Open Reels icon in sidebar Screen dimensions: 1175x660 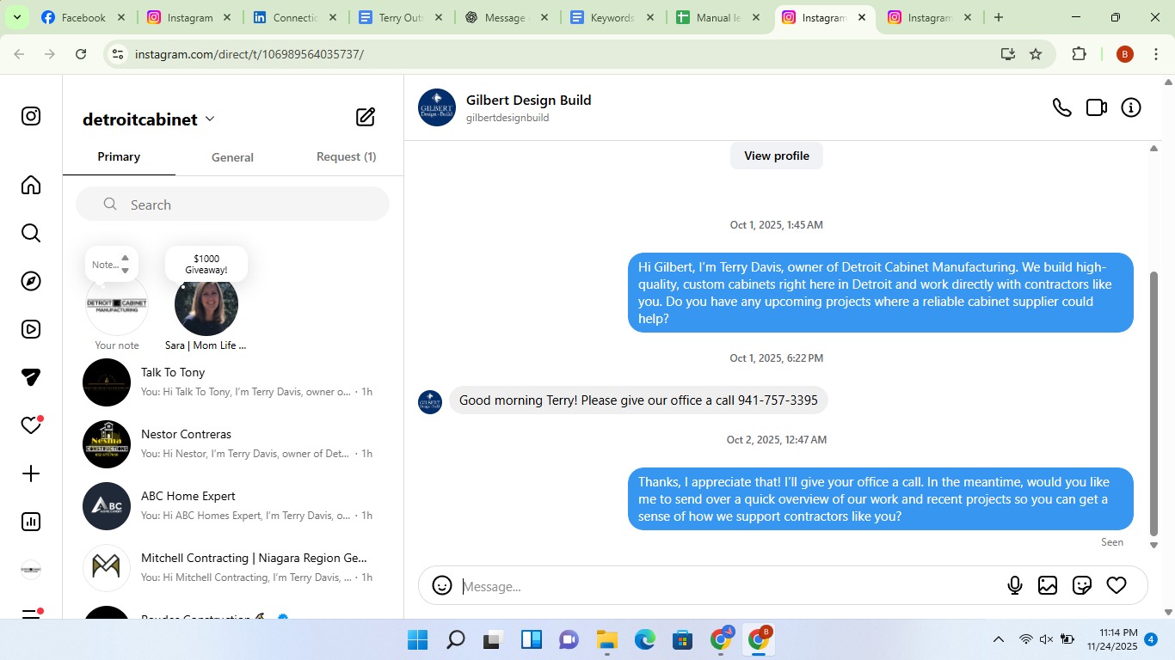pos(31,329)
